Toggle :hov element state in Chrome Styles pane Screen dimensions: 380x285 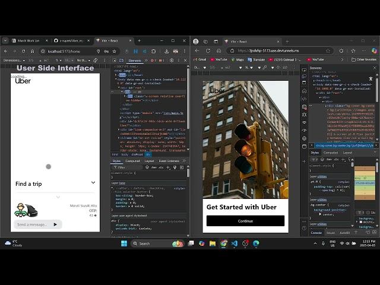click(154, 167)
